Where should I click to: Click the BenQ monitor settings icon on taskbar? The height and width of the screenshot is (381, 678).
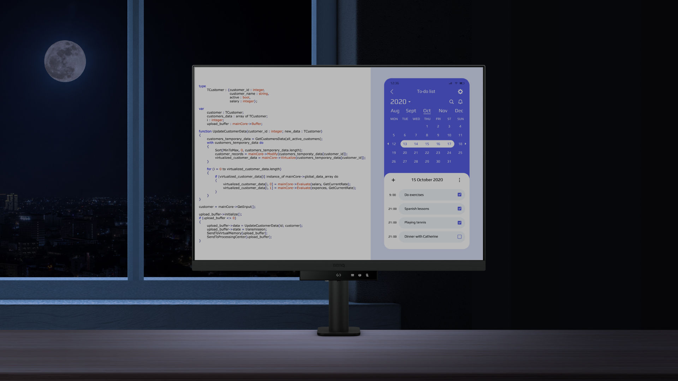(360, 275)
